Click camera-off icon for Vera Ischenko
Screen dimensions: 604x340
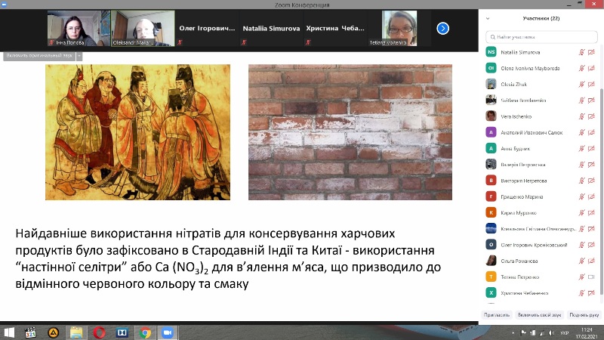[x=591, y=116]
